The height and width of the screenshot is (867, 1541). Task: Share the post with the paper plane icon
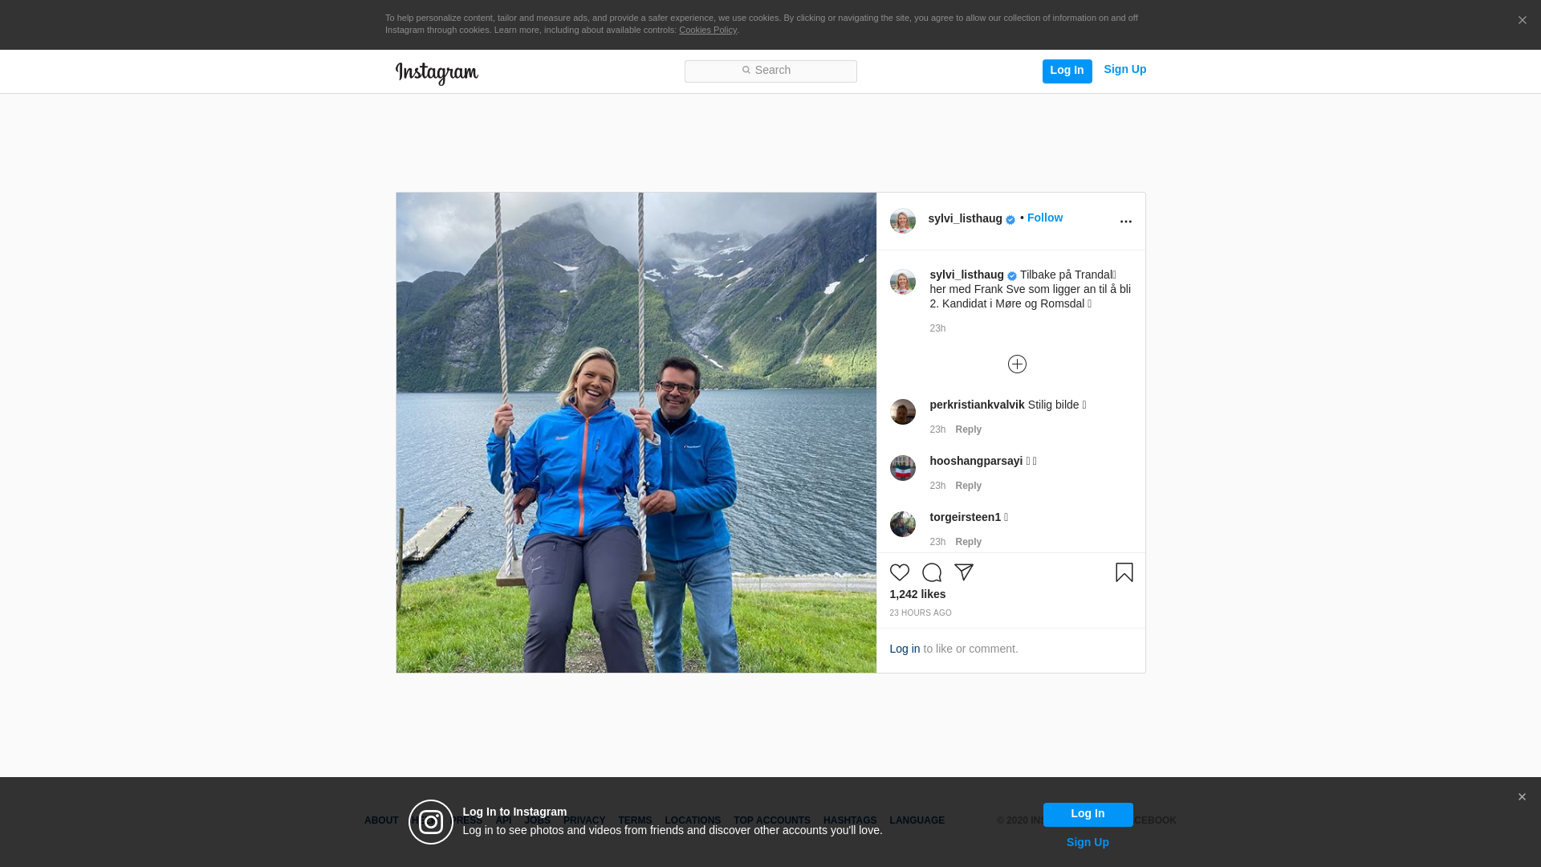point(963,572)
